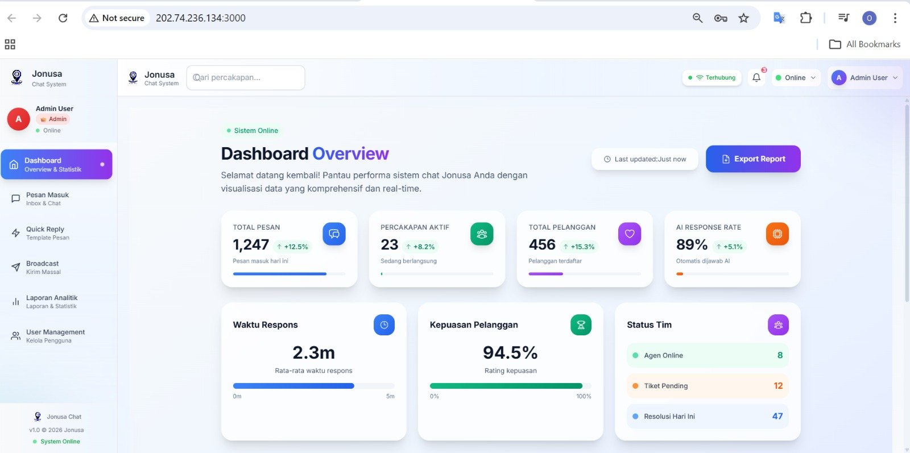910x453 pixels.
Task: Click the Waktu Respons clock icon
Action: (x=384, y=325)
